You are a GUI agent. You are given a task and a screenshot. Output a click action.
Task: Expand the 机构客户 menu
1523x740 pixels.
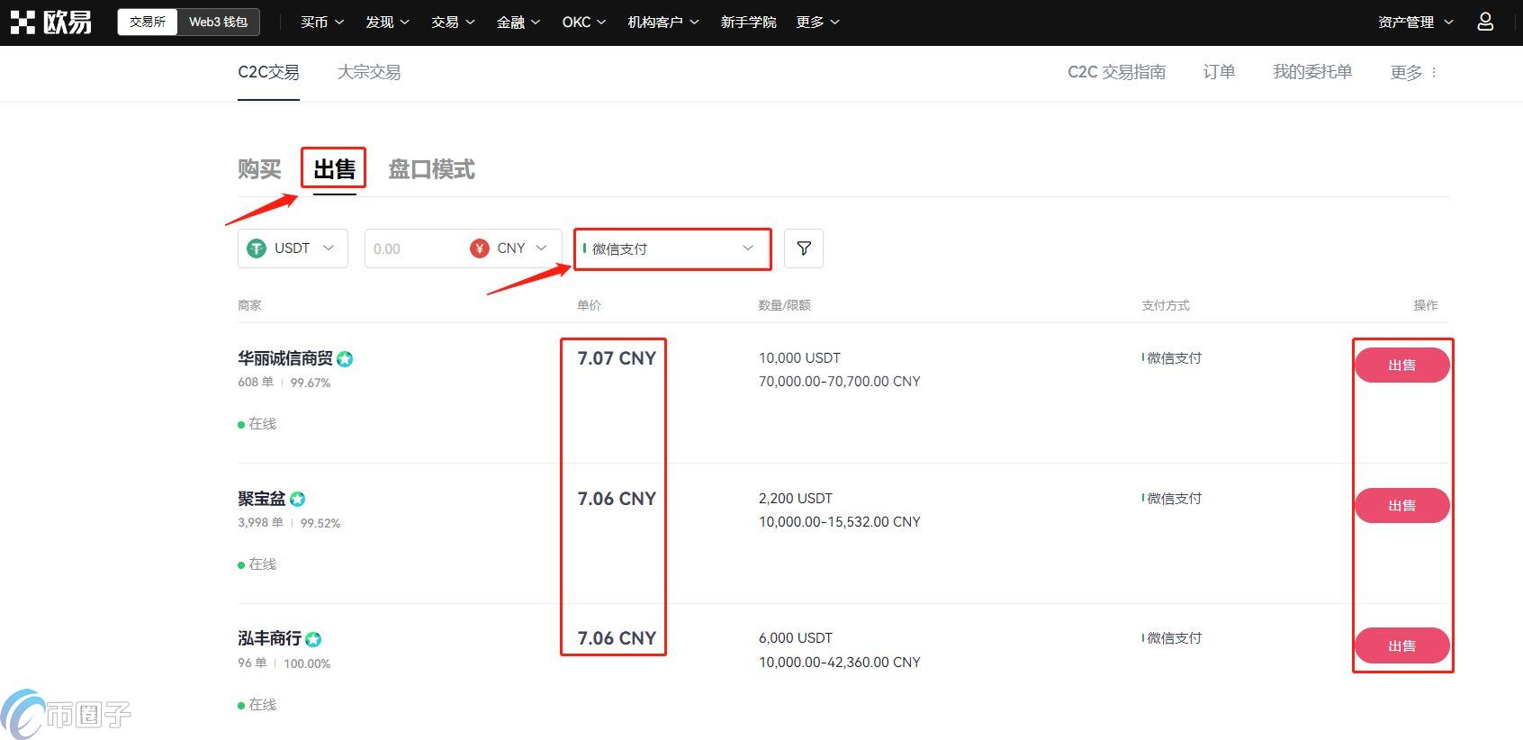663,23
